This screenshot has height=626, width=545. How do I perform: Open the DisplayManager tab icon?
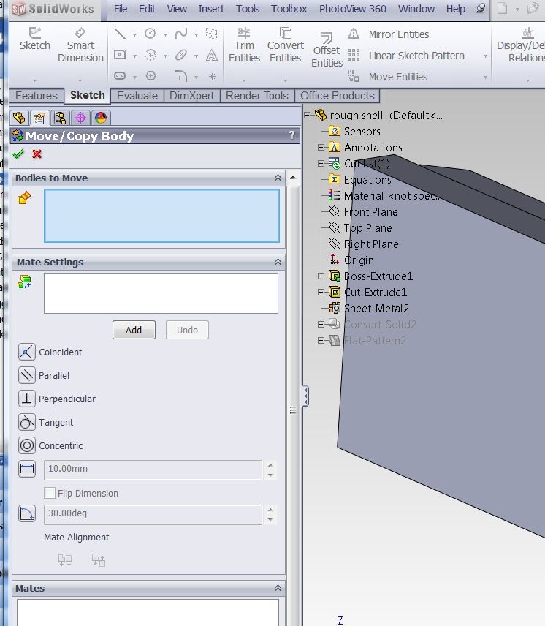[x=101, y=118]
